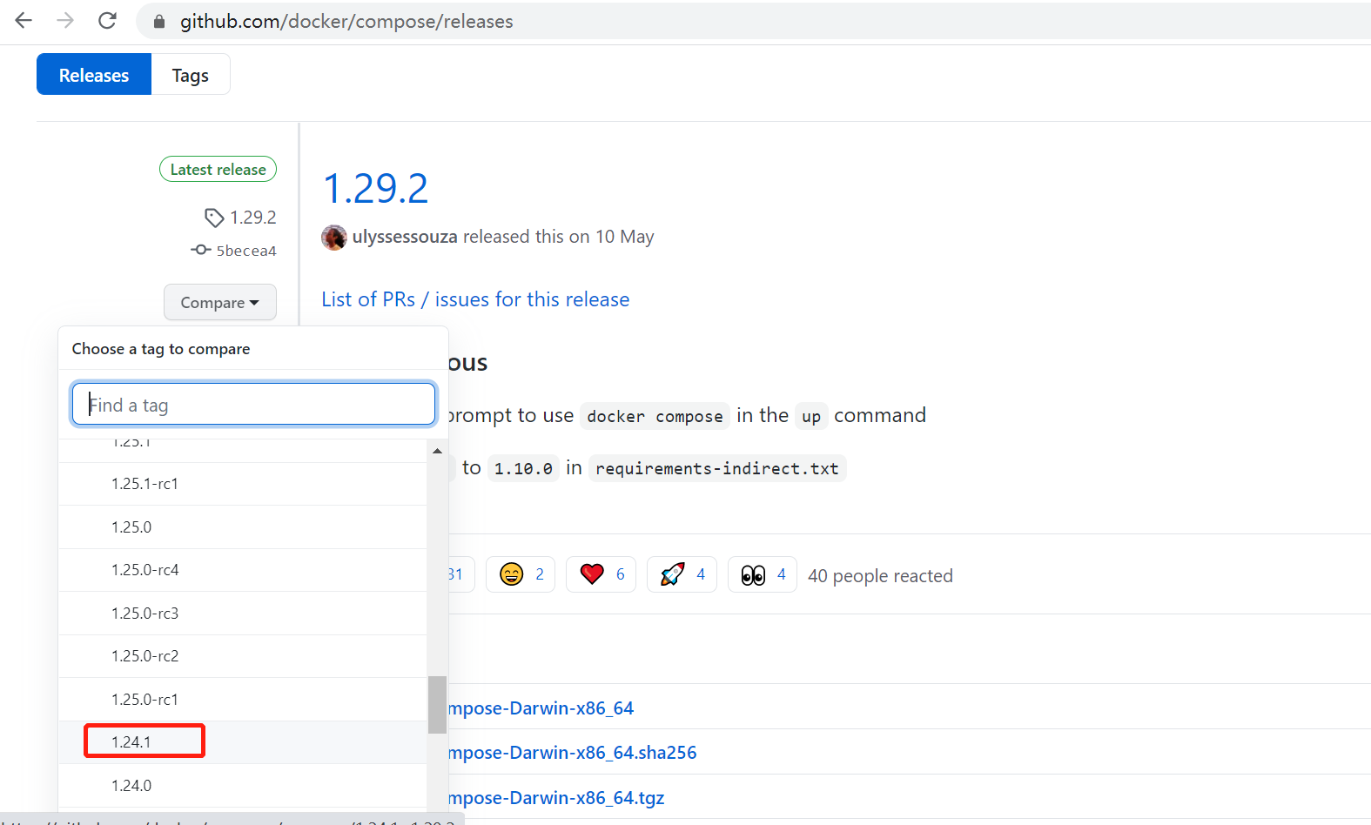The image size is (1371, 825).
Task: Focus the address bar URL github.com/docker/compose/releases
Action: [x=346, y=22]
